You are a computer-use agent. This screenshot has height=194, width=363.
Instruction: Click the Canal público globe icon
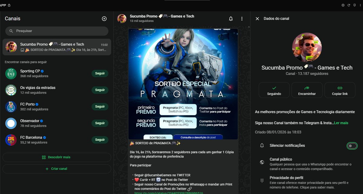(262, 162)
